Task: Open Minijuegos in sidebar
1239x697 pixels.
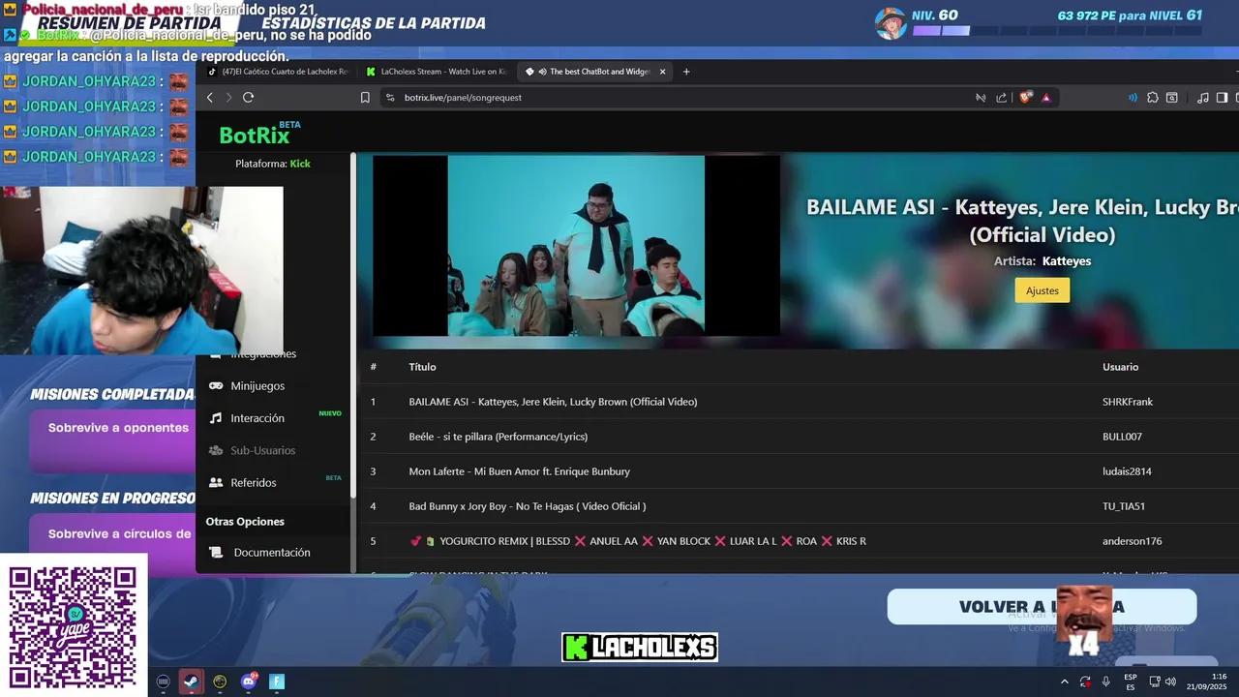Action: (257, 385)
